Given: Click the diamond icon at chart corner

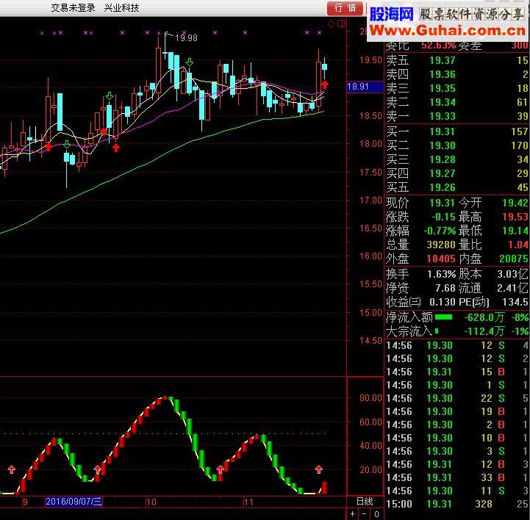Looking at the screenshot, I should click(332, 24).
